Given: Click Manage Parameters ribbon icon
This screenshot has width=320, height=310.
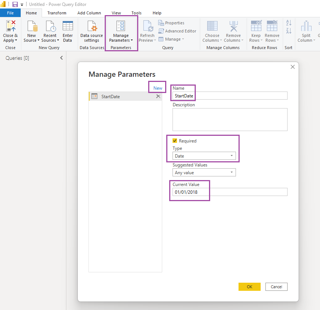Looking at the screenshot, I should 121,26.
